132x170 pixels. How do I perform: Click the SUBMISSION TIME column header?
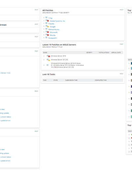coord(71,80)
